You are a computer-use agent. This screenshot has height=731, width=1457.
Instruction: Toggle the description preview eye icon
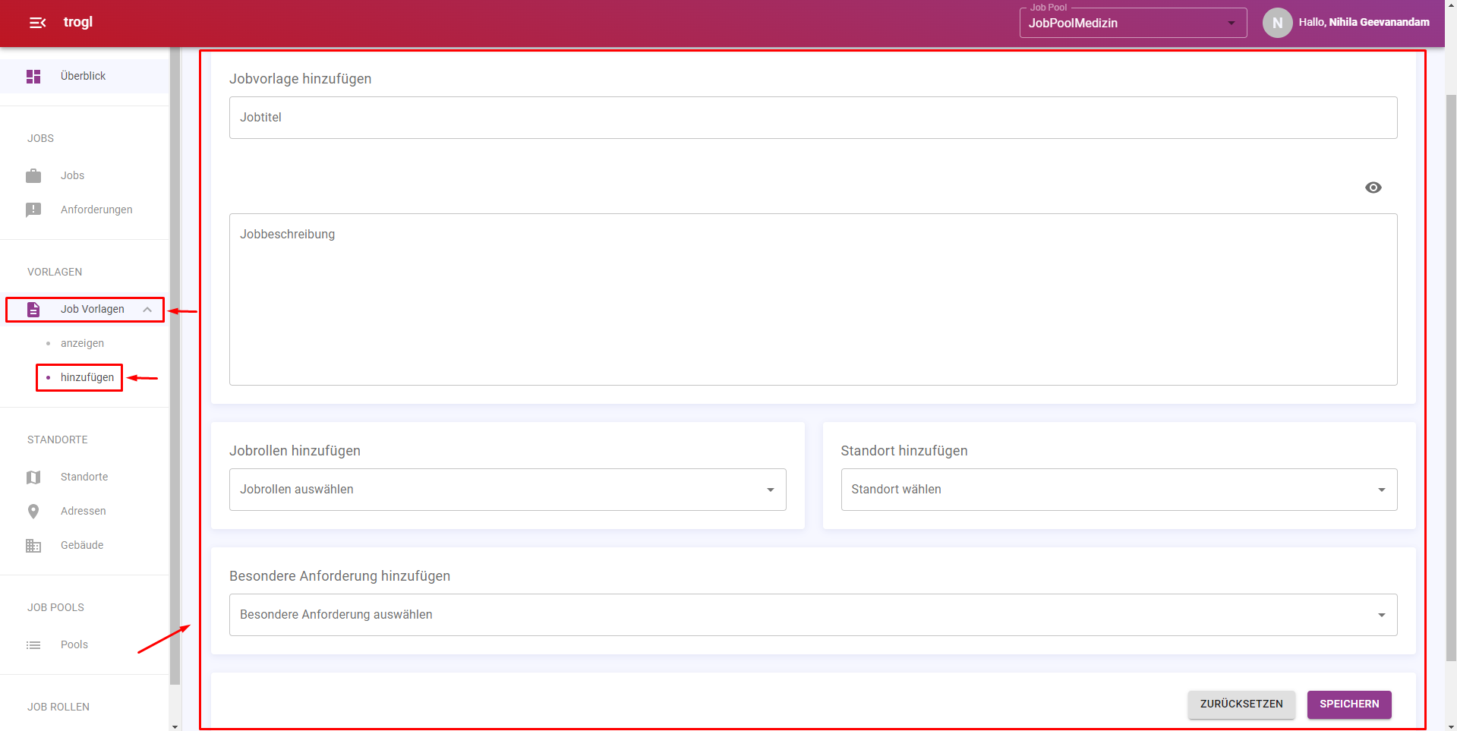[1373, 187]
